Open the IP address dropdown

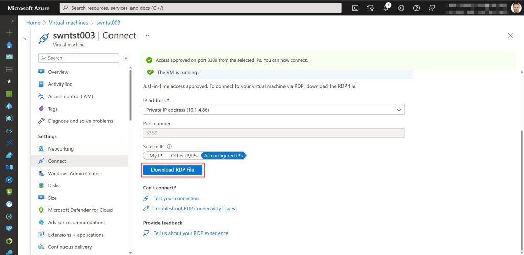[274, 110]
